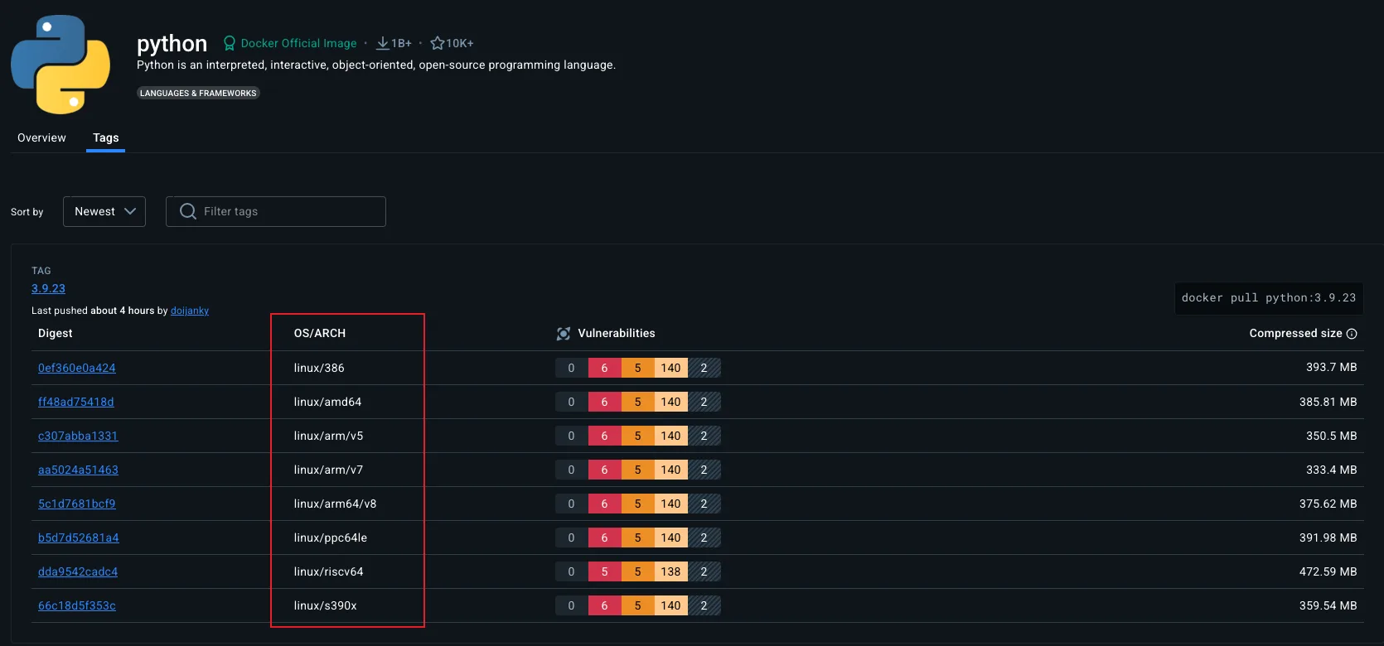Click the docker pull python:3.9.23 command box
1384x646 pixels.
pyautogui.click(x=1268, y=298)
